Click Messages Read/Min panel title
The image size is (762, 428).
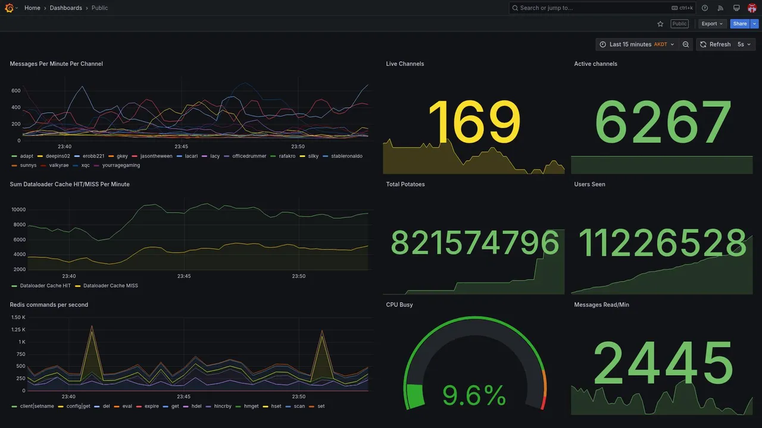click(601, 305)
